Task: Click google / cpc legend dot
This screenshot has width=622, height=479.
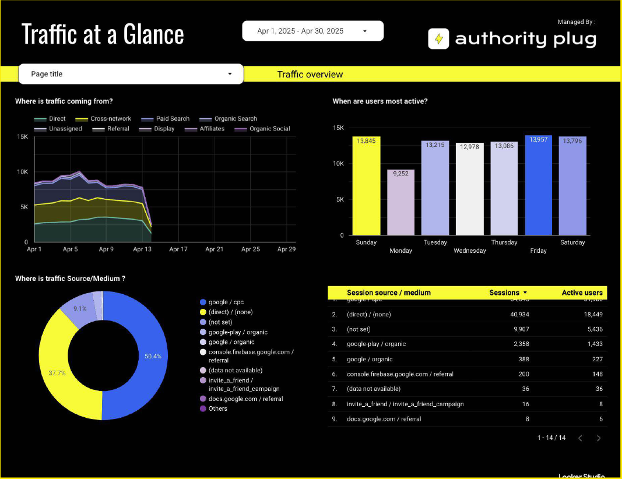Action: tap(203, 302)
